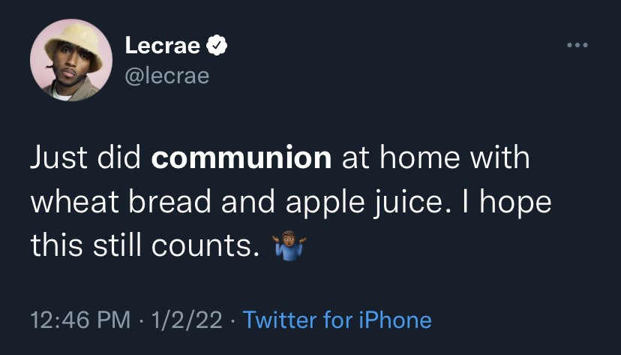Image resolution: width=621 pixels, height=355 pixels.
Task: Click the word "Twitter" in the footer
Action: pyautogui.click(x=280, y=320)
